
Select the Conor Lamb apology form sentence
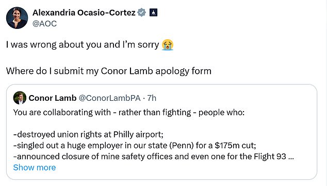(109, 71)
